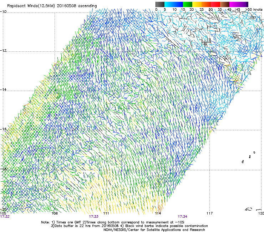Click the '114' longitude axis label
Screen dimensions: 264x232
pos(158,213)
